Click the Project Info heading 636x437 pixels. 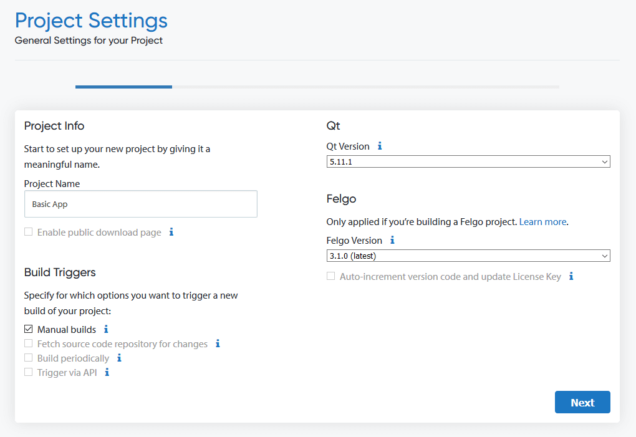coord(54,126)
